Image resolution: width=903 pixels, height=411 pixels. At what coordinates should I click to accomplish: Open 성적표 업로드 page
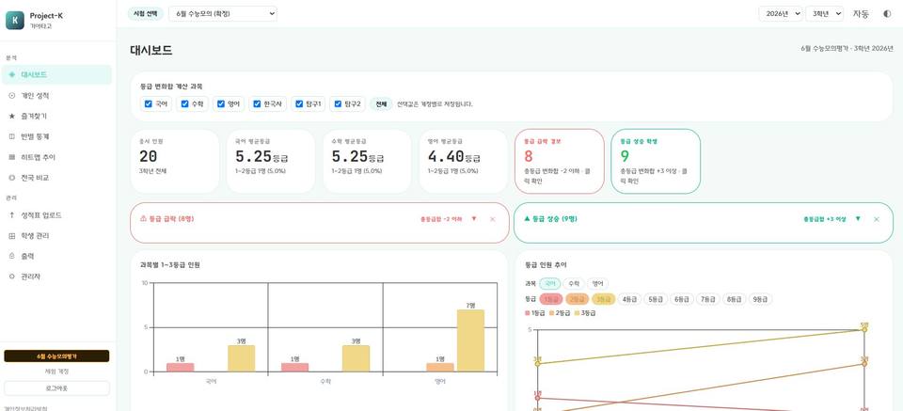point(56,215)
